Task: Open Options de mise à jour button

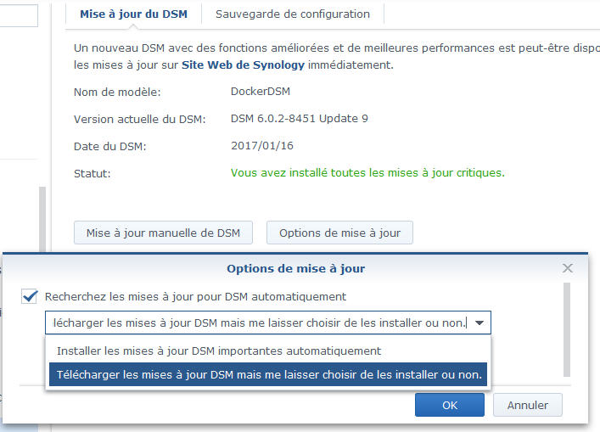Action: tap(339, 233)
